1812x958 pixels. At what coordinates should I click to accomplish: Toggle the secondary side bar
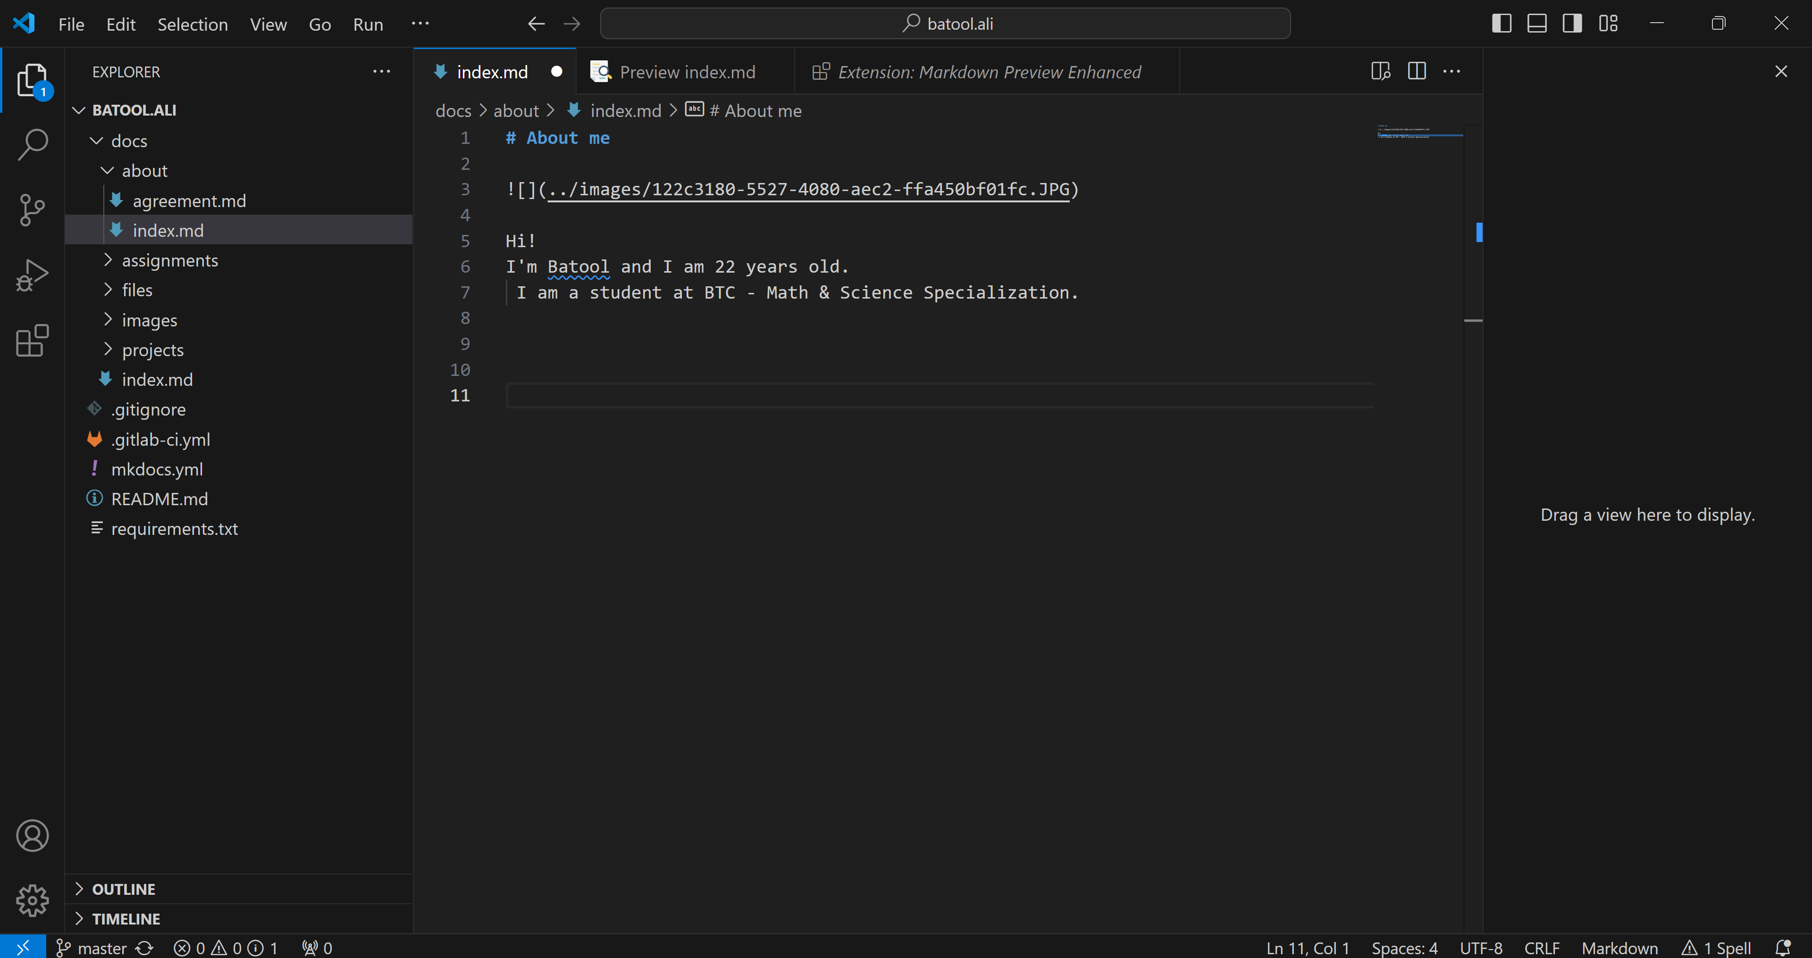[x=1572, y=24]
